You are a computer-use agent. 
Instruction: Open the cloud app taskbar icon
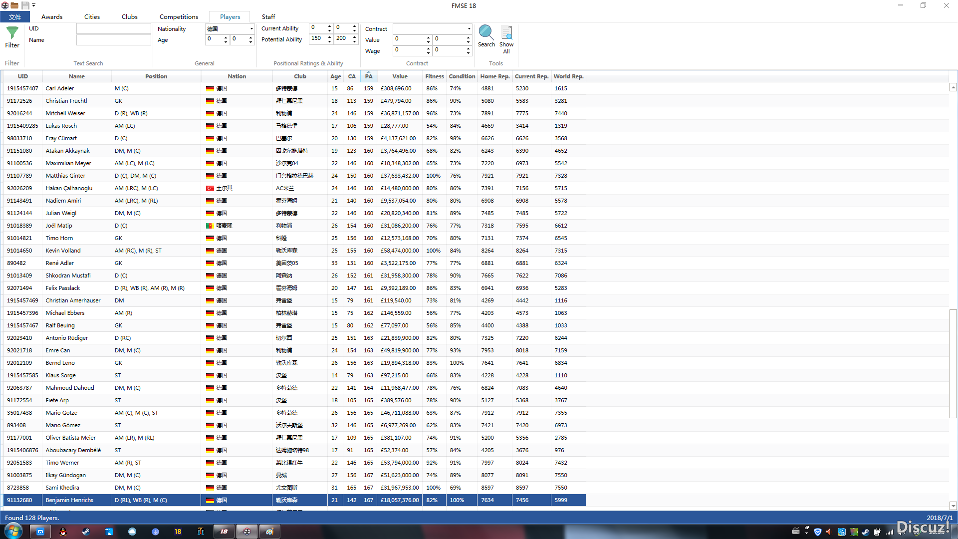coord(132,532)
